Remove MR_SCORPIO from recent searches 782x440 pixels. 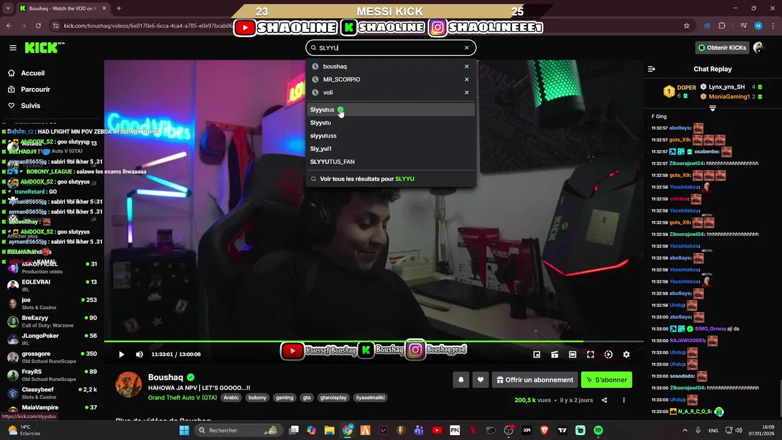[467, 79]
